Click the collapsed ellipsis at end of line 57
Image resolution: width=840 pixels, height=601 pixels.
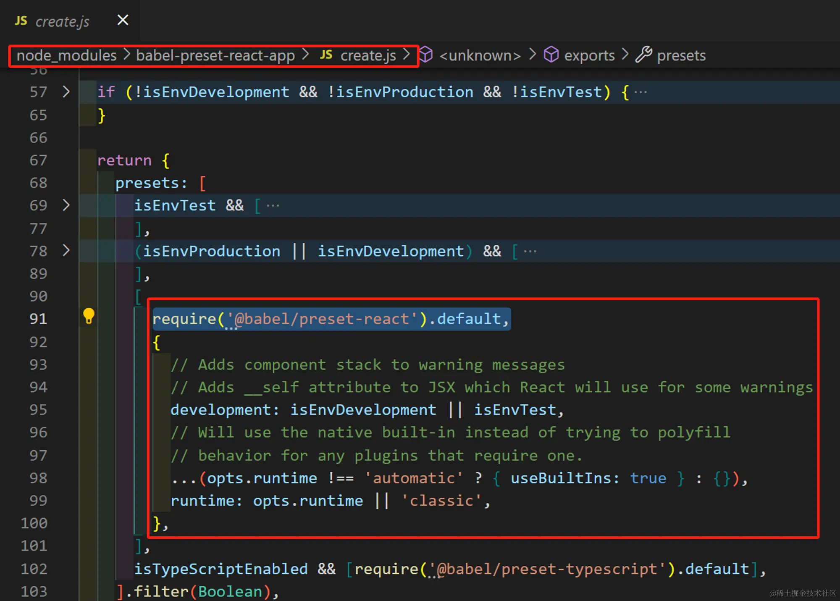click(x=640, y=92)
